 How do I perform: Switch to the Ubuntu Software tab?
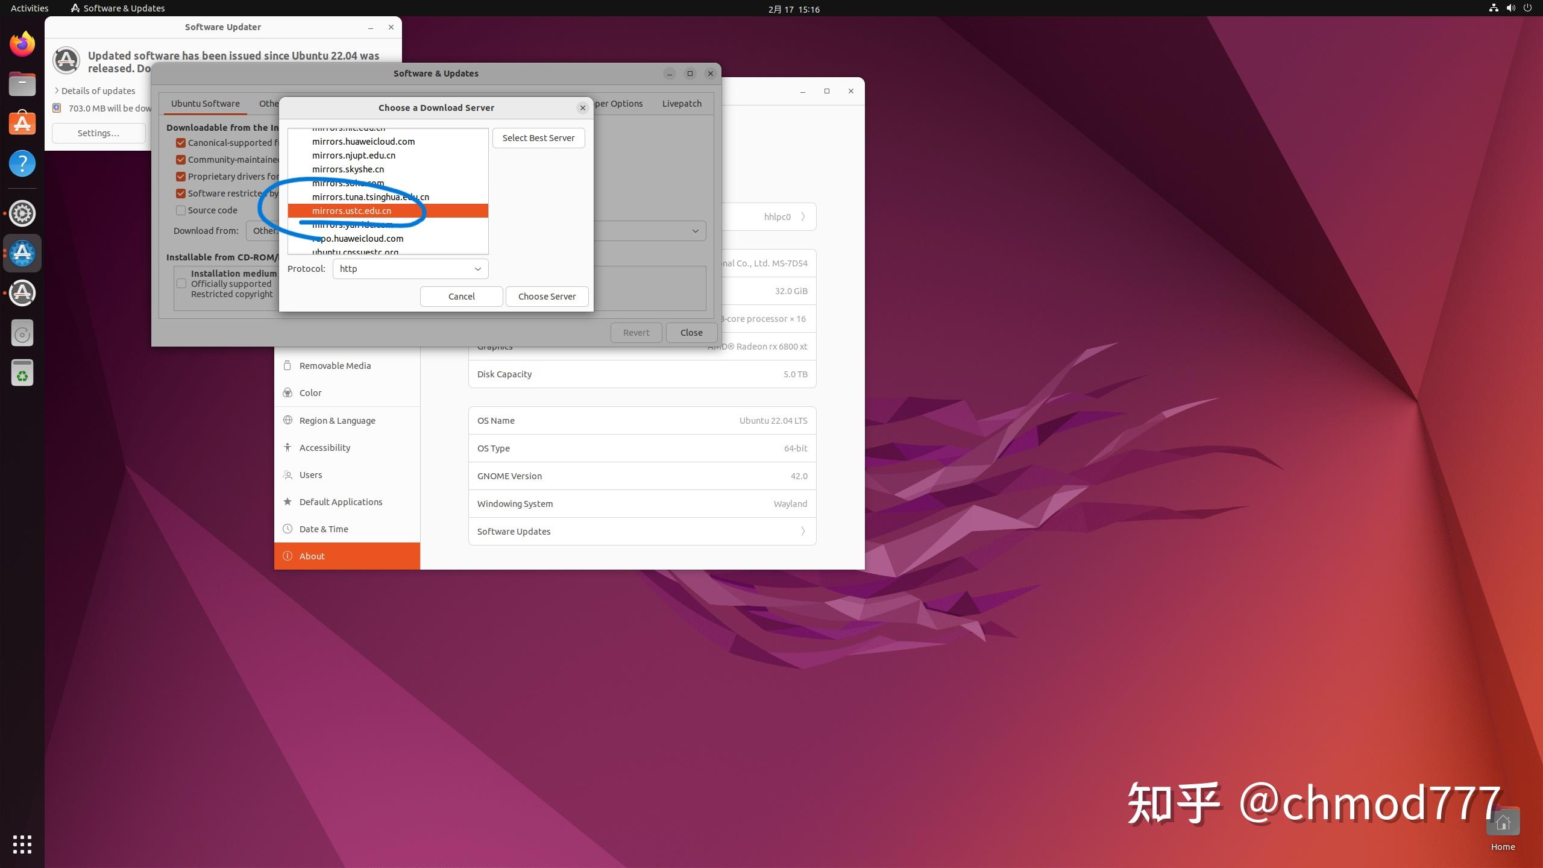pos(205,103)
